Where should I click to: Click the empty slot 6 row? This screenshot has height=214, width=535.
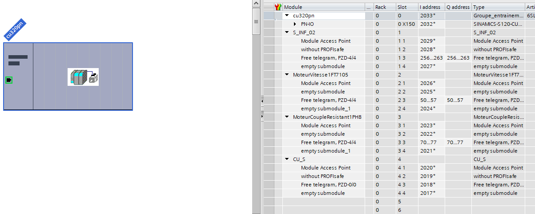pos(399,210)
